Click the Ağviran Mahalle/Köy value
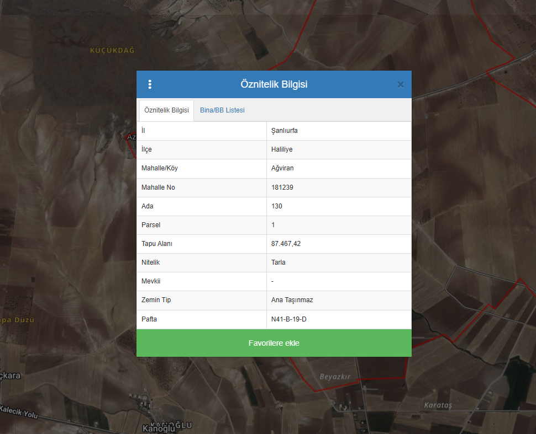The width and height of the screenshot is (536, 434). [282, 168]
